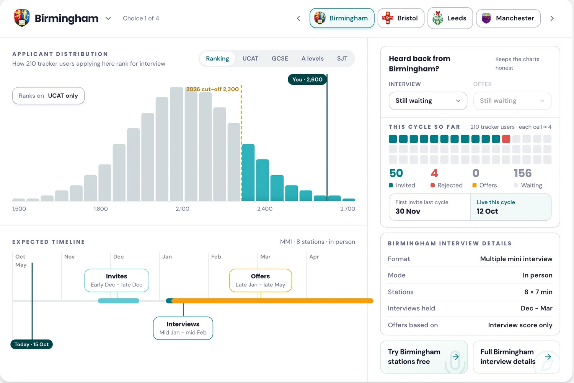Click the teal invites timeline bar

(119, 301)
